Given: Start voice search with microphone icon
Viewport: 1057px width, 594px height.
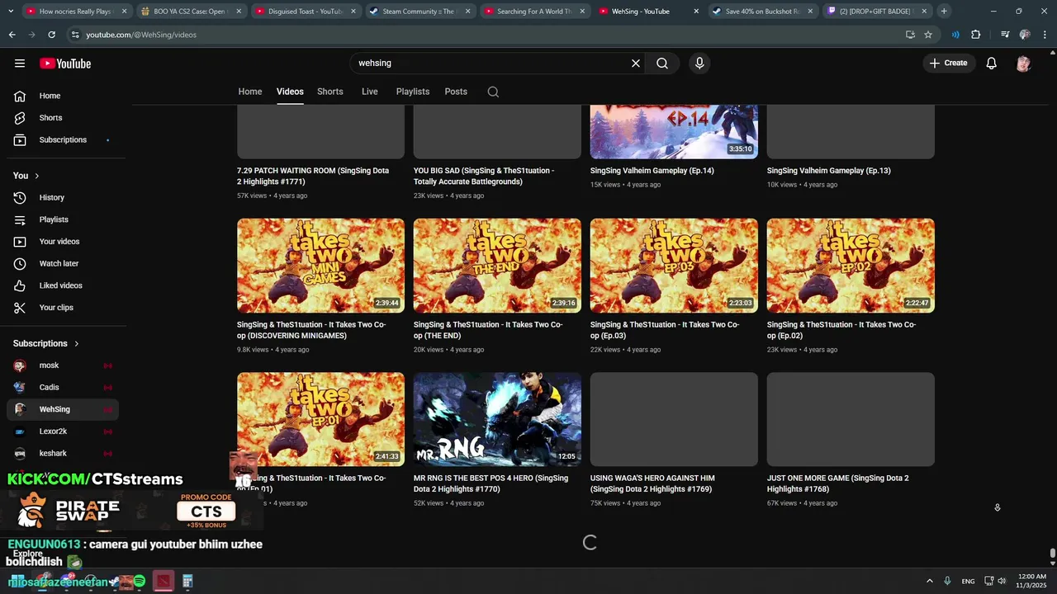Looking at the screenshot, I should (699, 64).
